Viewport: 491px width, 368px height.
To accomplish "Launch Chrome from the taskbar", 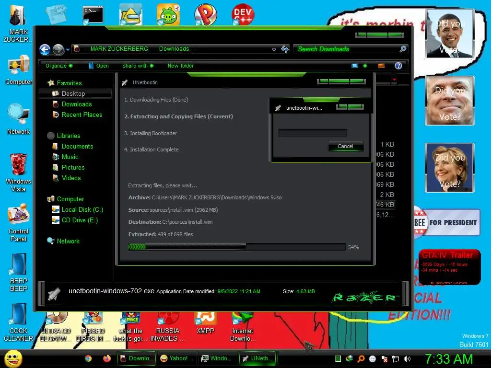I will tap(88, 358).
